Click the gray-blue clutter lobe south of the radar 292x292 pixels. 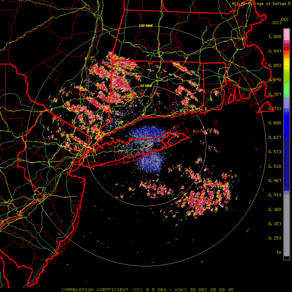(151, 163)
